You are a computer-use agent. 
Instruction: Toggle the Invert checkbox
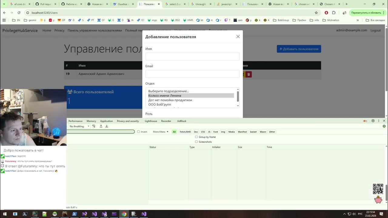pyautogui.click(x=139, y=132)
